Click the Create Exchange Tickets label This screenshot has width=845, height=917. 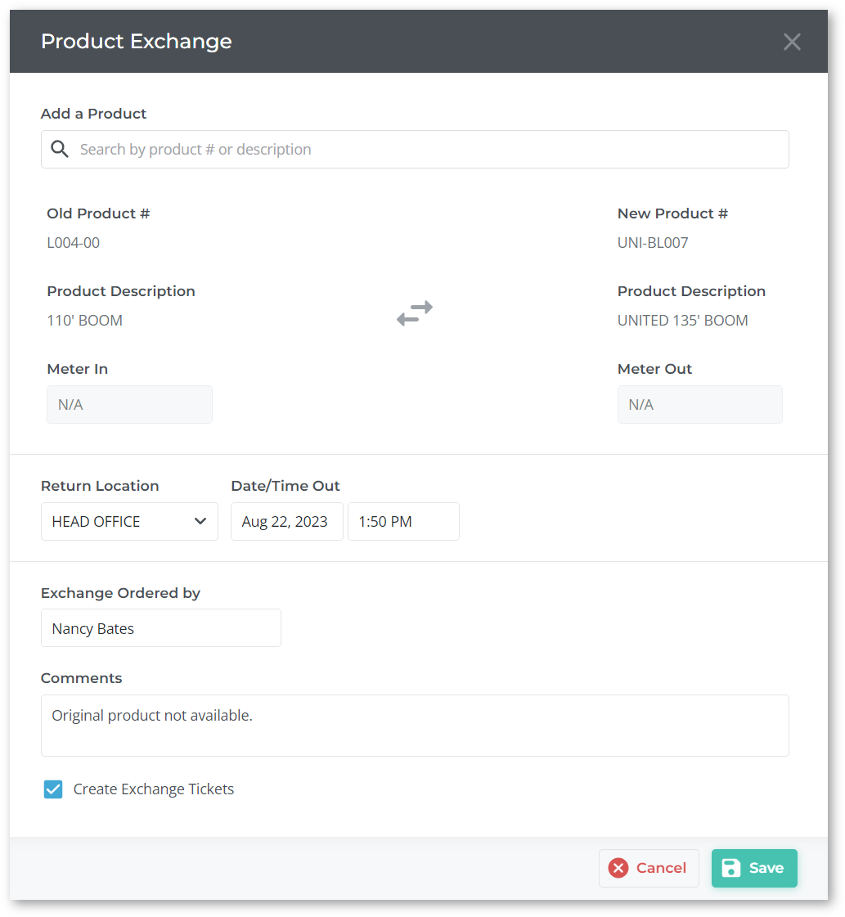[153, 789]
